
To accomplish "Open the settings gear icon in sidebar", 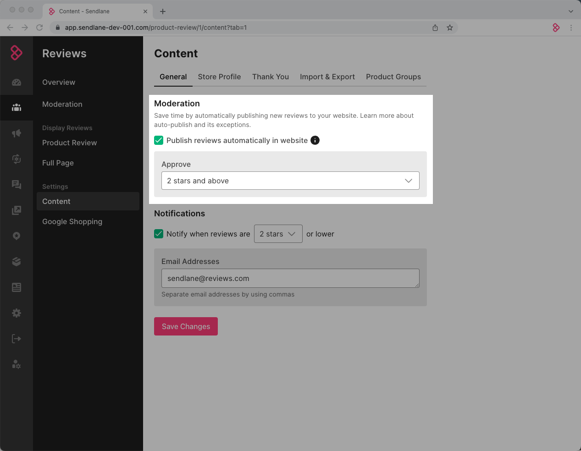I will [x=17, y=313].
